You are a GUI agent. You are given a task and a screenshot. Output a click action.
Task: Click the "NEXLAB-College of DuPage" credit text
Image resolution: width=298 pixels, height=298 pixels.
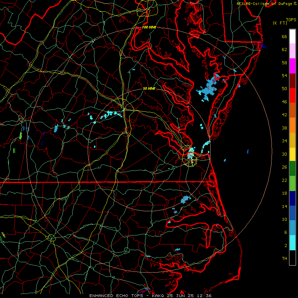click(264, 4)
